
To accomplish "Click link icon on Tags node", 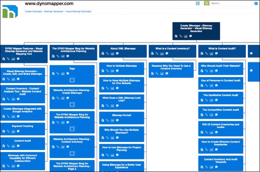I will pos(58,73).
